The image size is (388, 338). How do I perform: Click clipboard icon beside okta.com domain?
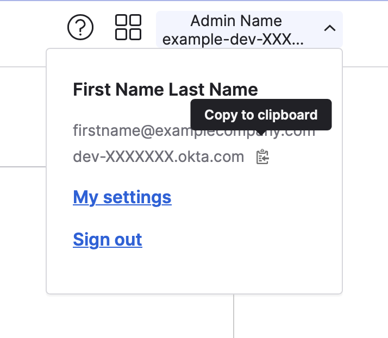click(262, 157)
